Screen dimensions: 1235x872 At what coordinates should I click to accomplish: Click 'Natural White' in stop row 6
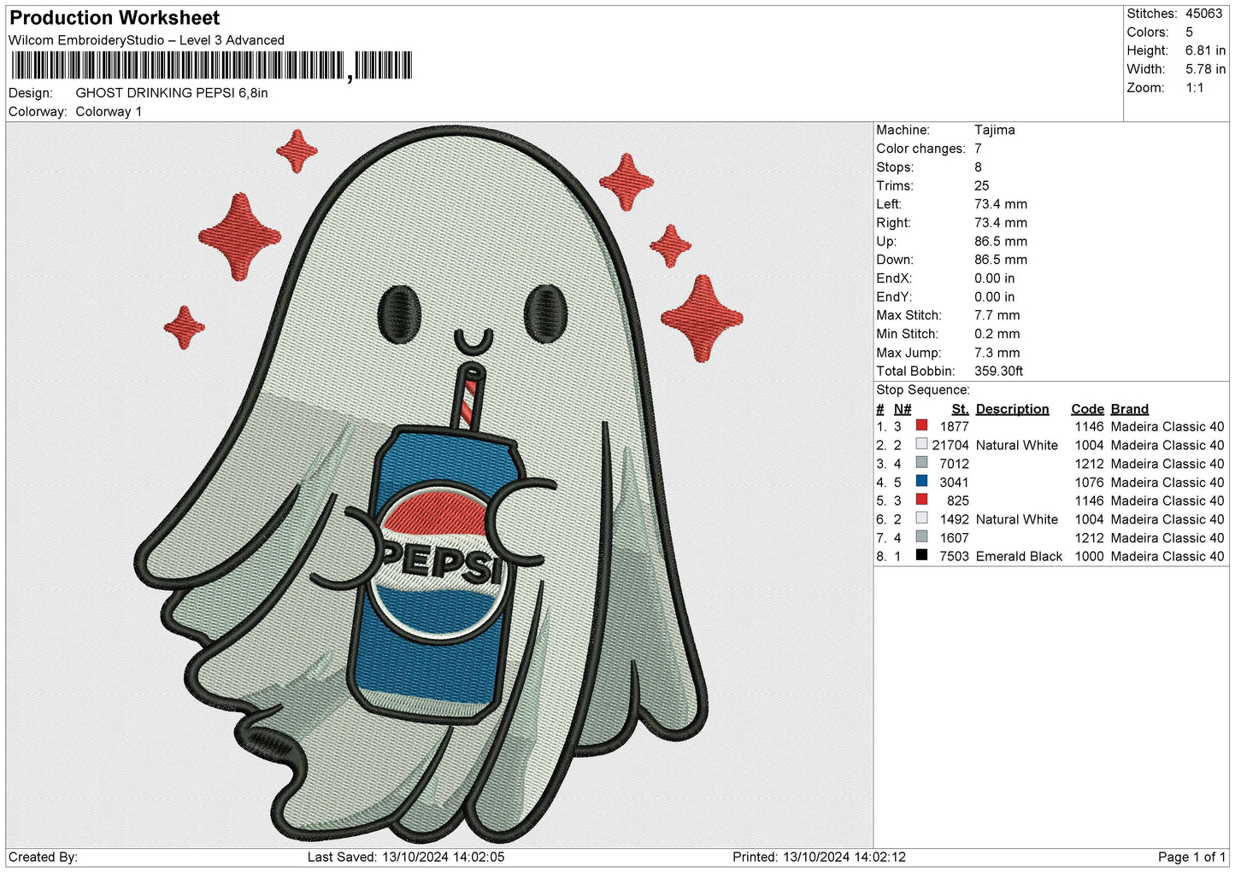1017,520
